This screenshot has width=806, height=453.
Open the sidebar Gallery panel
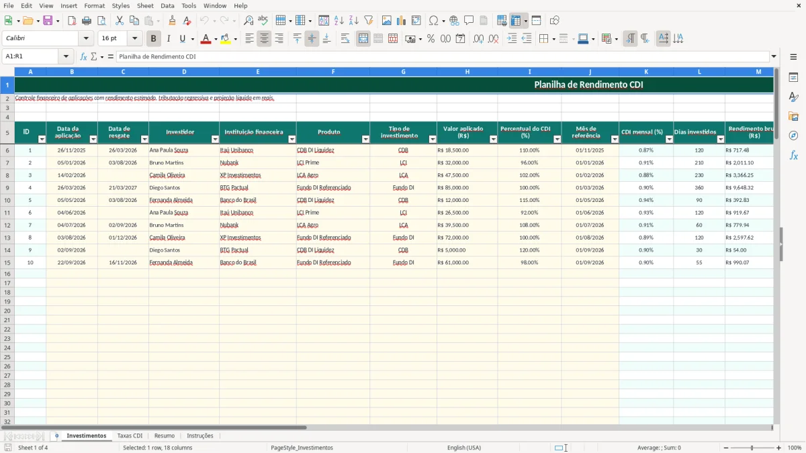794,116
